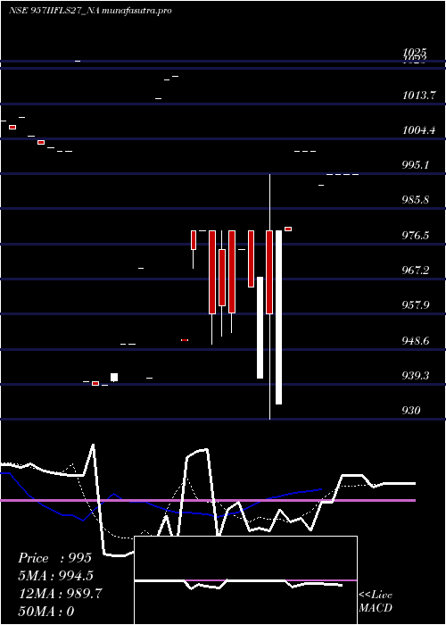This screenshot has width=446, height=625.
Task: Click the 1004.4 price axis label
Action: (419, 130)
